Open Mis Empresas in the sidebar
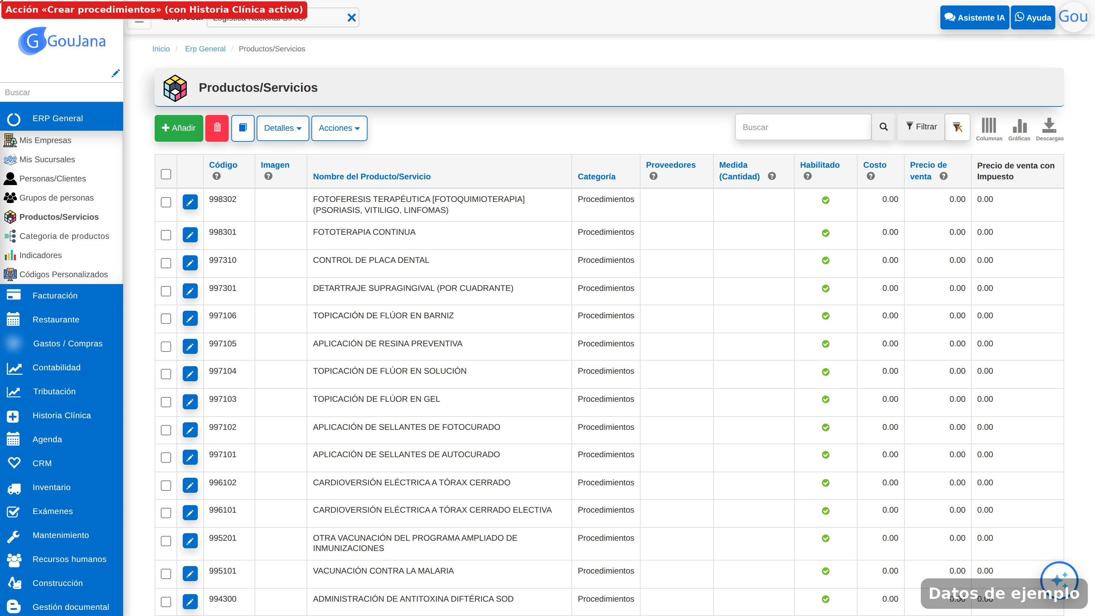The image size is (1095, 616). point(62,140)
